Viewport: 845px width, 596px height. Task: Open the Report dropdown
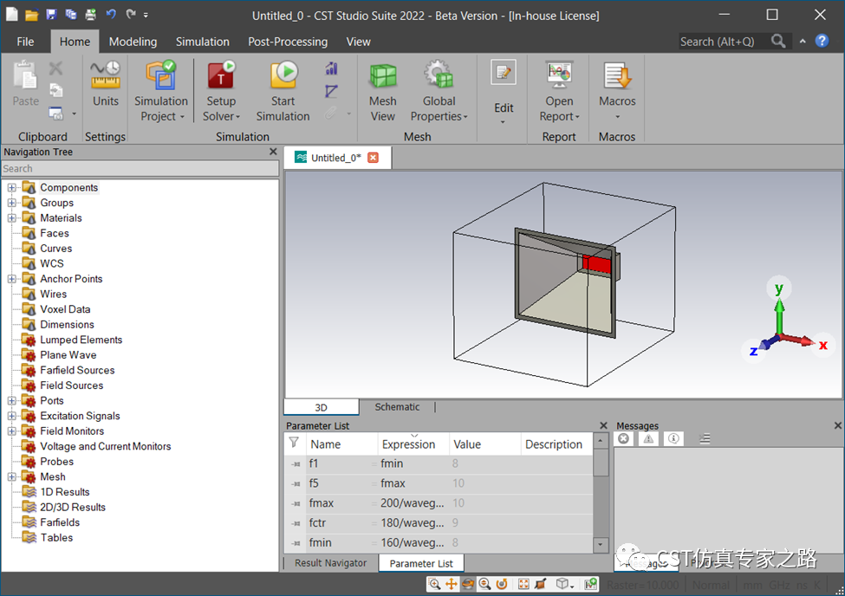point(559,91)
